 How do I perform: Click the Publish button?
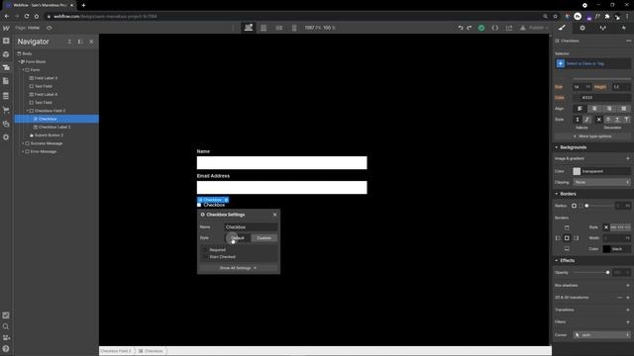coord(534,28)
